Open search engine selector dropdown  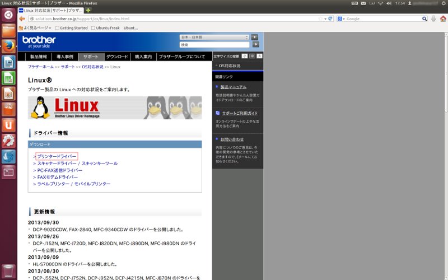(x=341, y=18)
